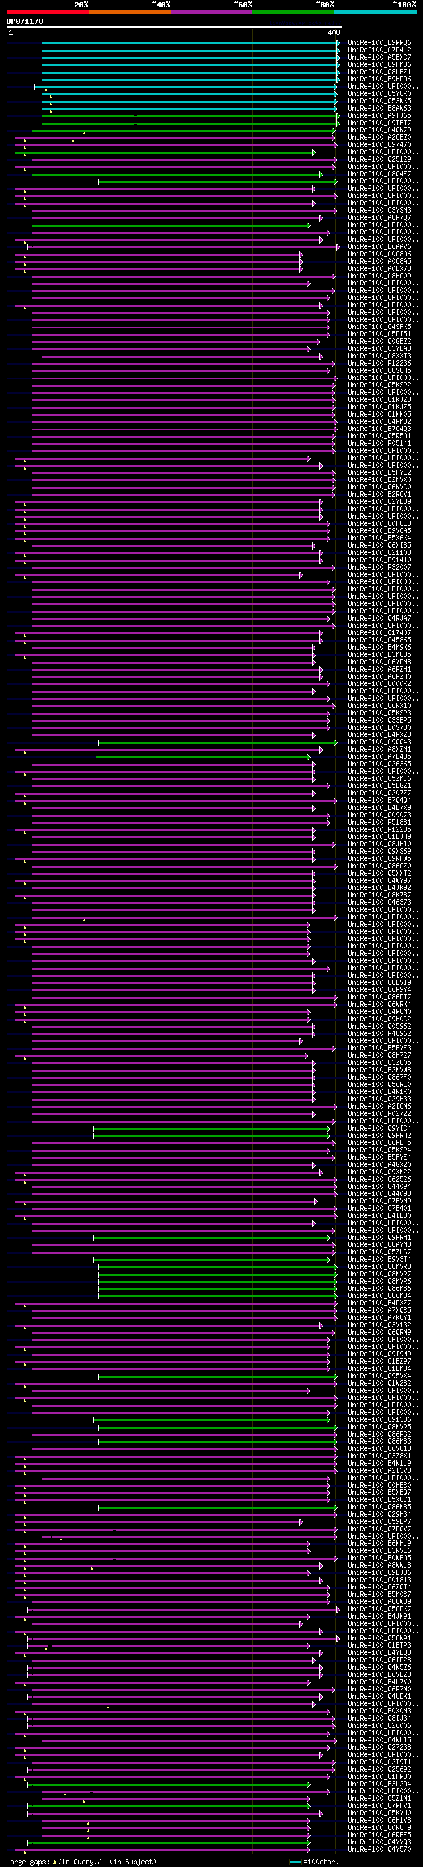The height and width of the screenshot is (1867, 423).
Task: Click the green alignment bar of UniRef100_Q4YYQ3
Action: tap(169, 1842)
